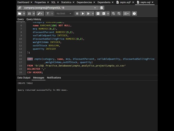Open Help question mark icon

pyautogui.click(x=134, y=14)
